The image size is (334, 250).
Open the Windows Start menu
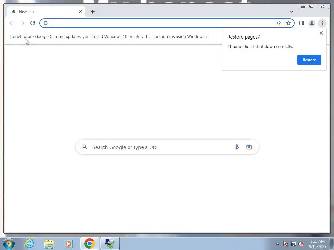click(9, 243)
